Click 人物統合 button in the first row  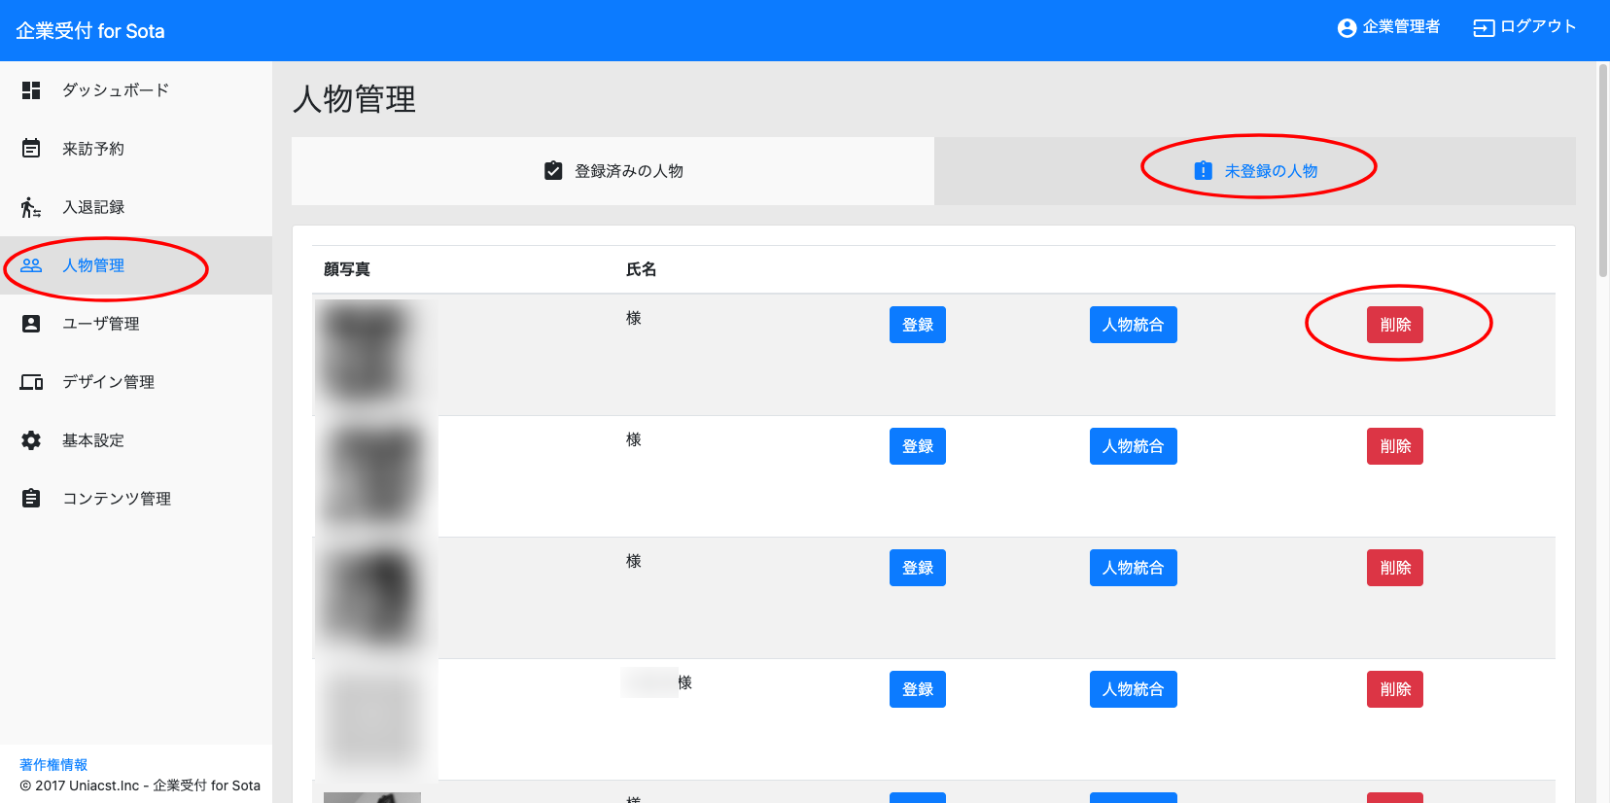pyautogui.click(x=1134, y=325)
